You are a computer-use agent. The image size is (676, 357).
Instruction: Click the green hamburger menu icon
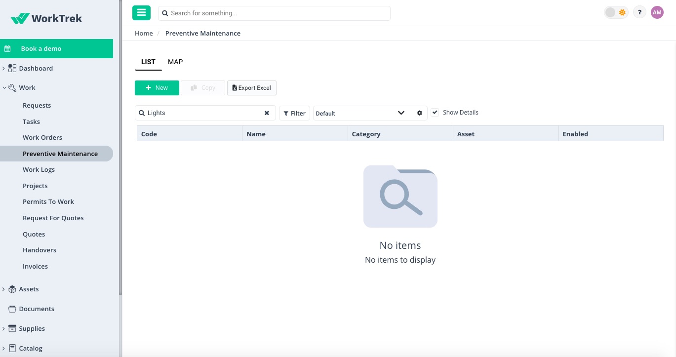coord(141,13)
